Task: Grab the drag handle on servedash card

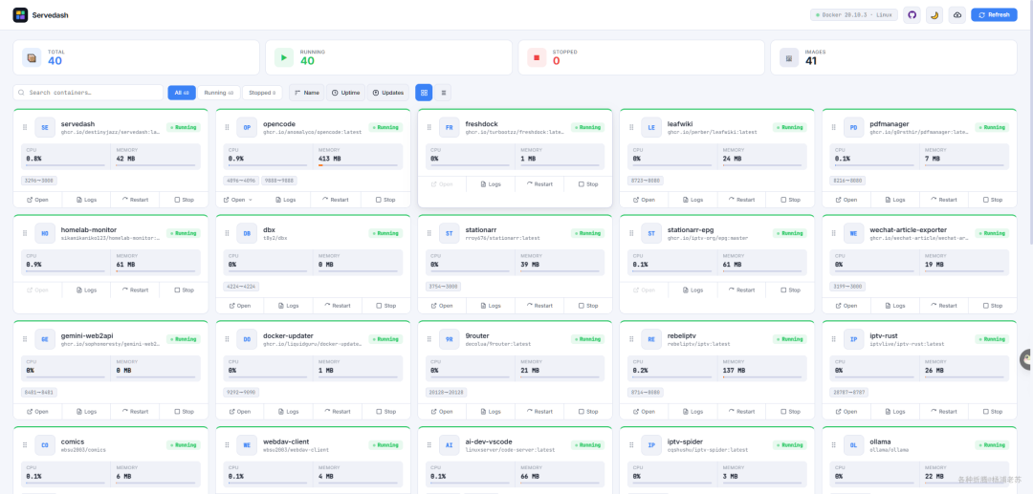Action: (x=25, y=127)
